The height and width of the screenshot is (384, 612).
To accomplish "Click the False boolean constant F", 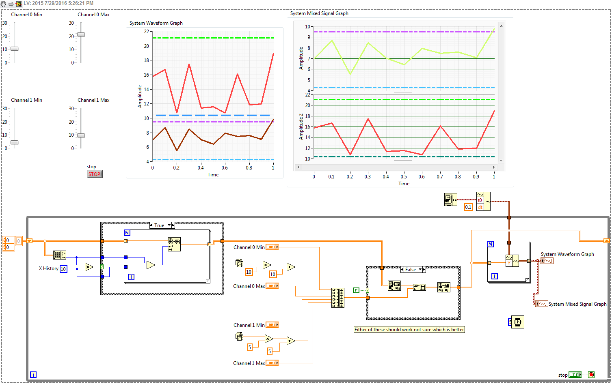I will tap(356, 290).
